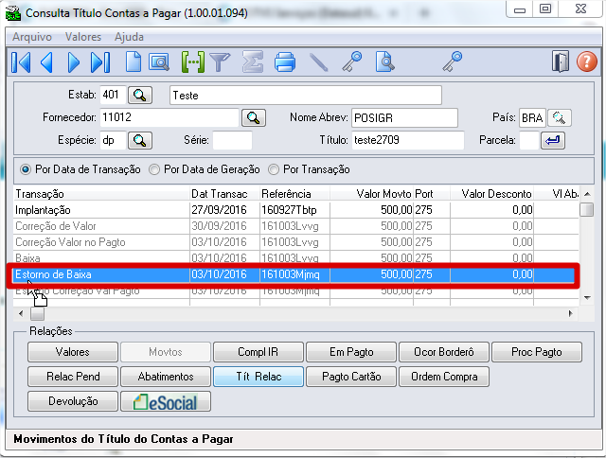The image size is (606, 458).
Task: Click the Proc Pagto button
Action: coord(537,352)
